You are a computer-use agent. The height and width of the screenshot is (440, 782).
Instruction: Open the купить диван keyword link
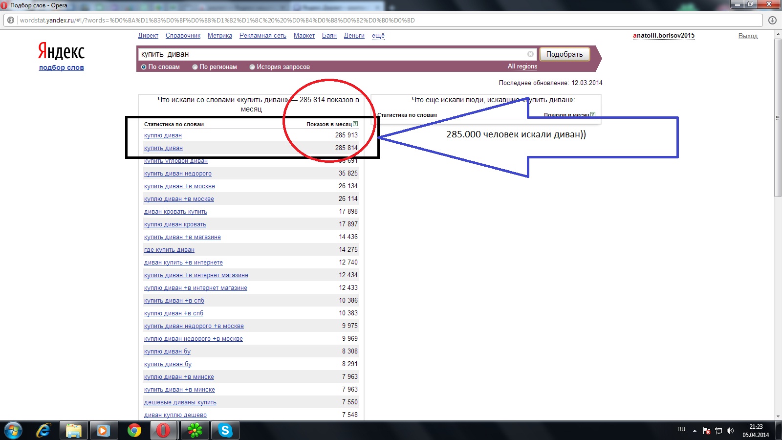click(163, 148)
